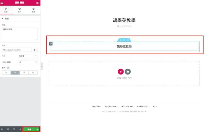Open link options gear beside URL field
Viewport: 207px width, 132px height.
35,50
